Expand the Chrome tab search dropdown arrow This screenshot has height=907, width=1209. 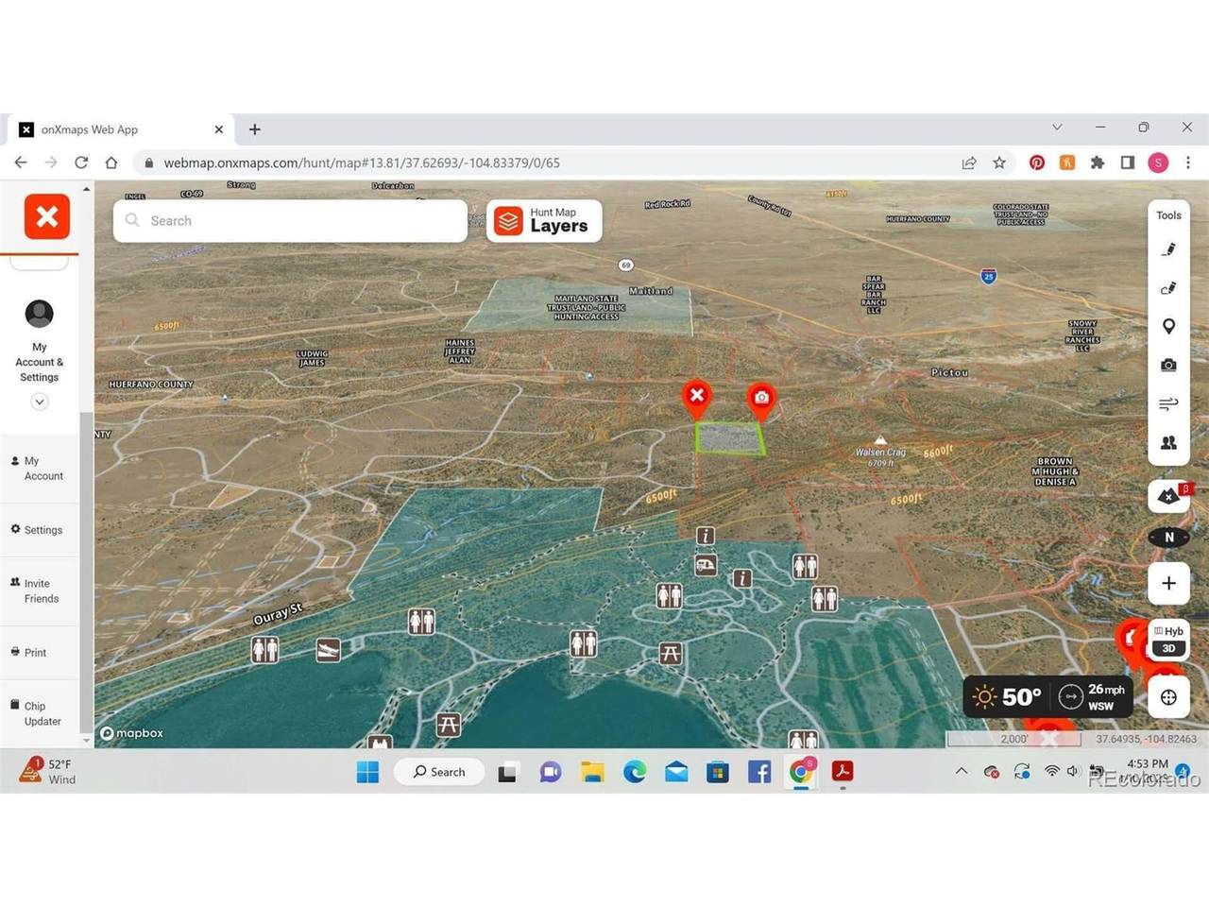[x=1057, y=128]
